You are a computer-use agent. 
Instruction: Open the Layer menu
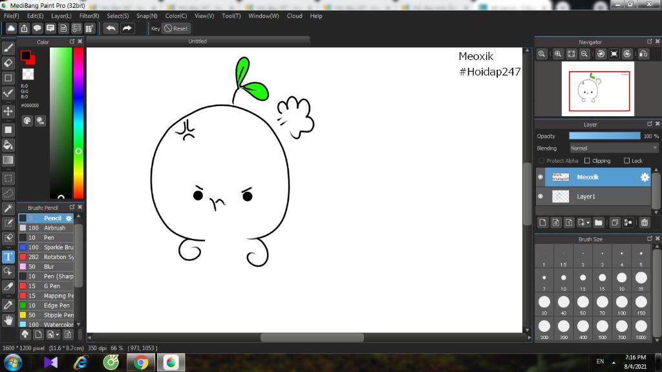pos(61,16)
